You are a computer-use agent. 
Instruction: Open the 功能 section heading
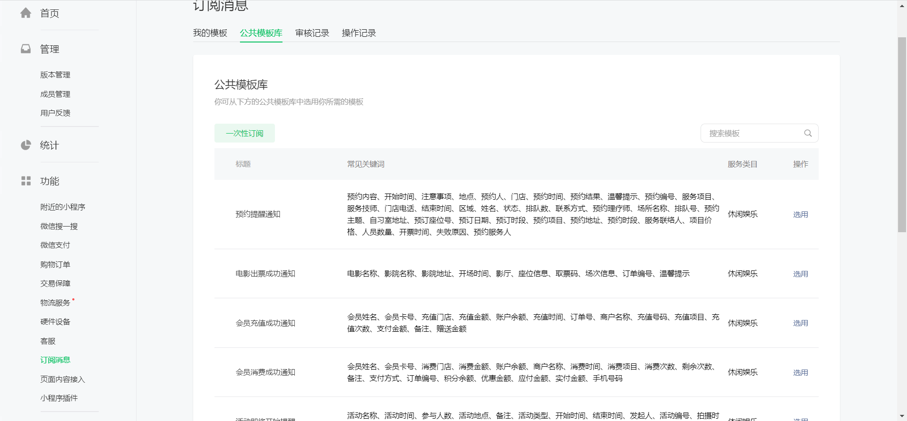pos(50,181)
